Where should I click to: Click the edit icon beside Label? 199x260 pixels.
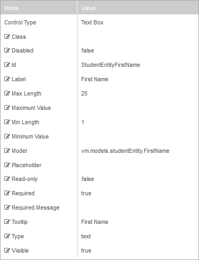[x=7, y=79]
